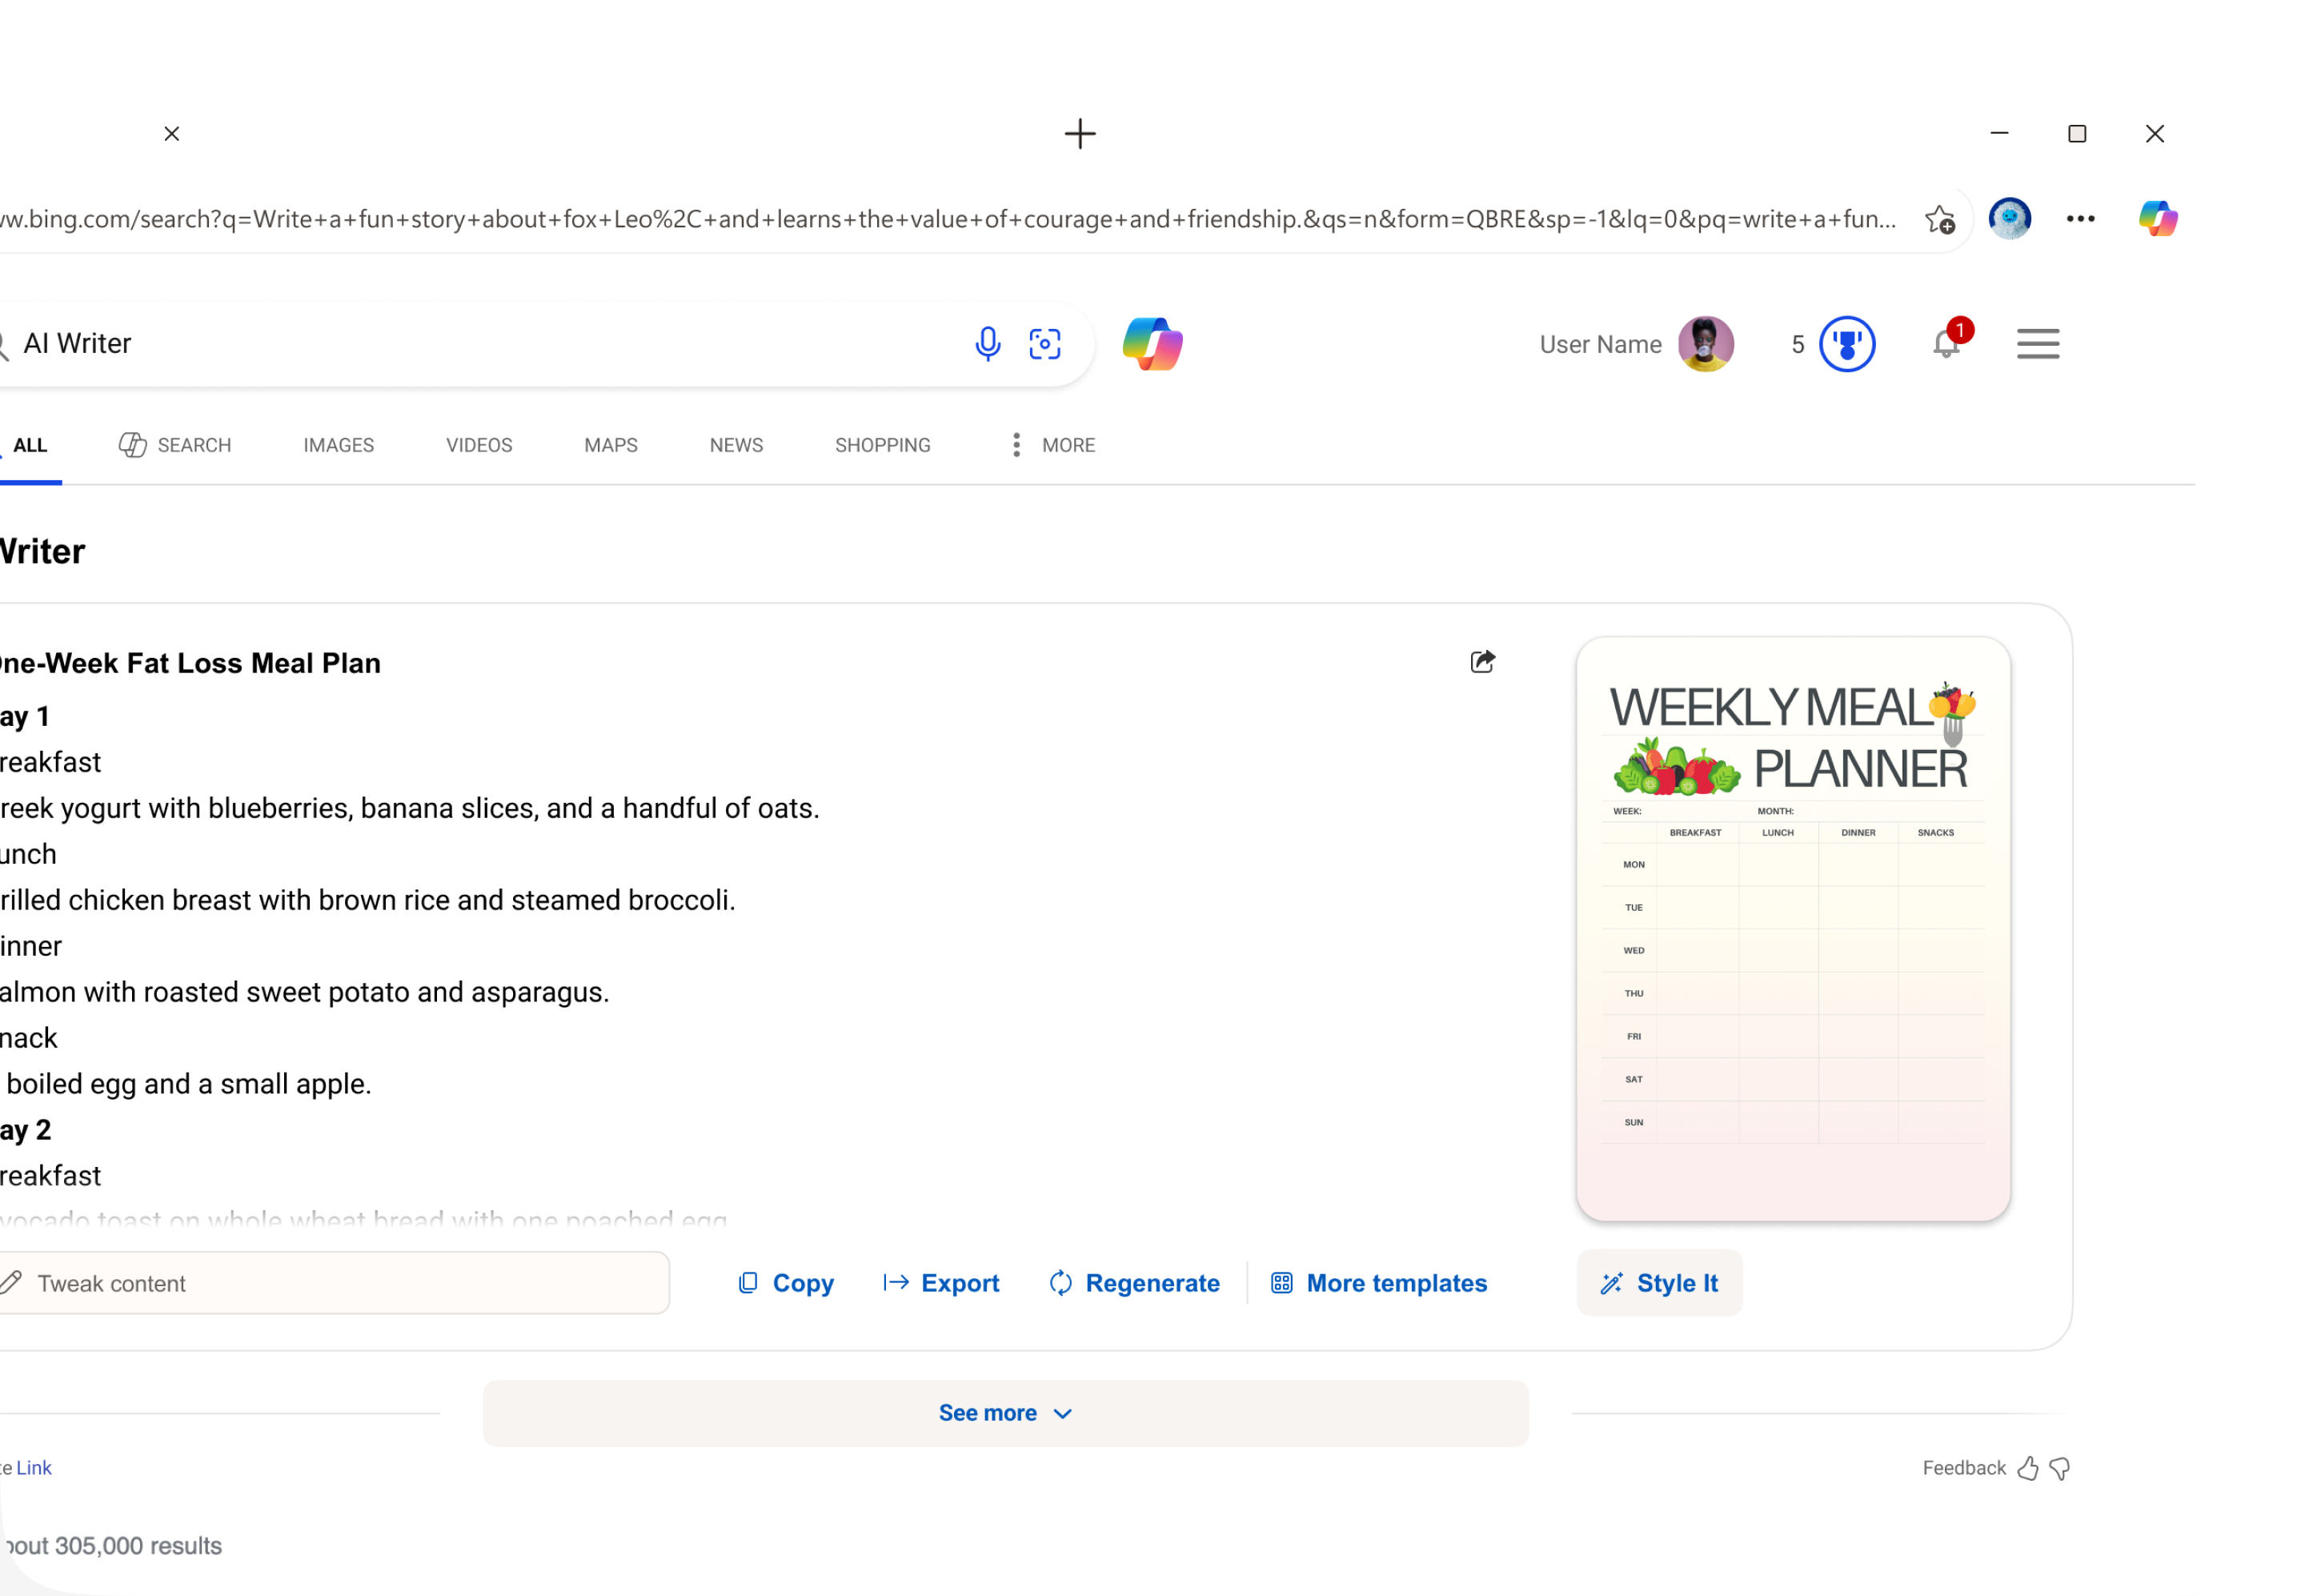Regenerate the AI Writer content
This screenshot has width=2305, height=1596.
point(1134,1283)
